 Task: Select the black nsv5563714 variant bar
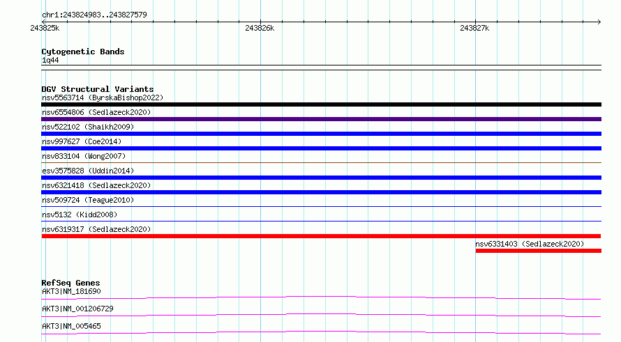coord(321,104)
